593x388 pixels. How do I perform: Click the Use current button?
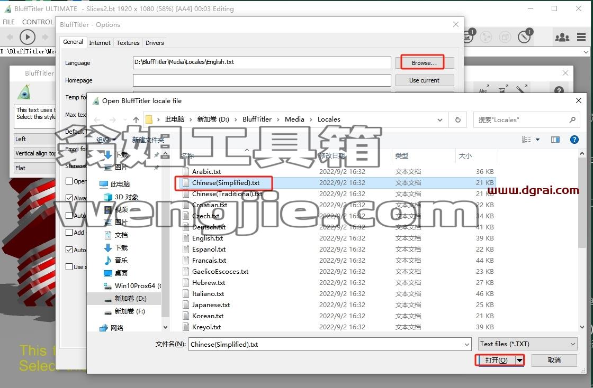[x=424, y=80]
